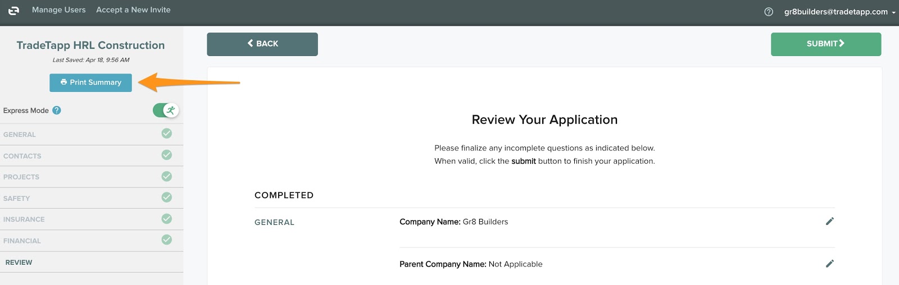This screenshot has width=899, height=285.
Task: Submit the application
Action: (825, 44)
